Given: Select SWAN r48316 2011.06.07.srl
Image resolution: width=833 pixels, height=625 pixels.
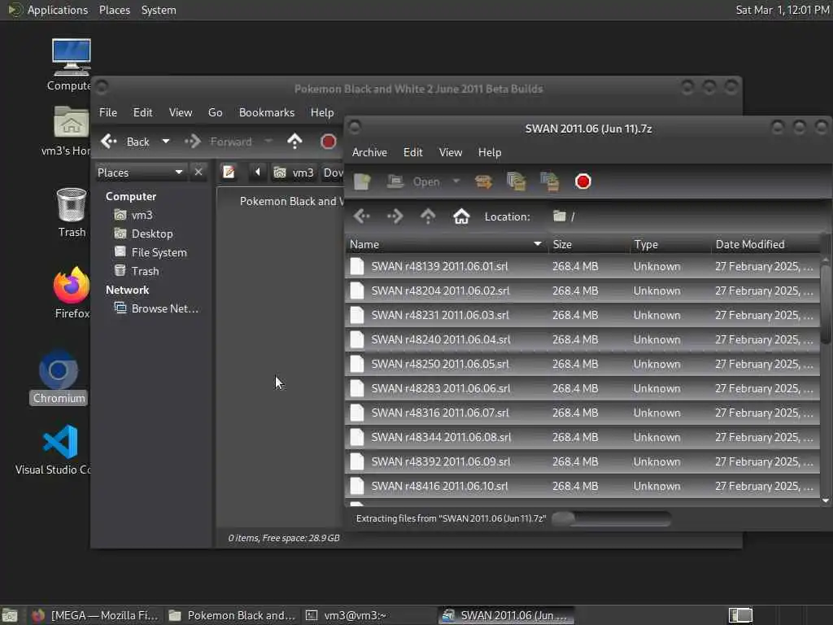Looking at the screenshot, I should point(582,413).
